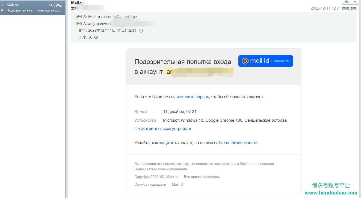Open the 'измените пароль' link
Screen dimensions: 361x198
point(193,97)
